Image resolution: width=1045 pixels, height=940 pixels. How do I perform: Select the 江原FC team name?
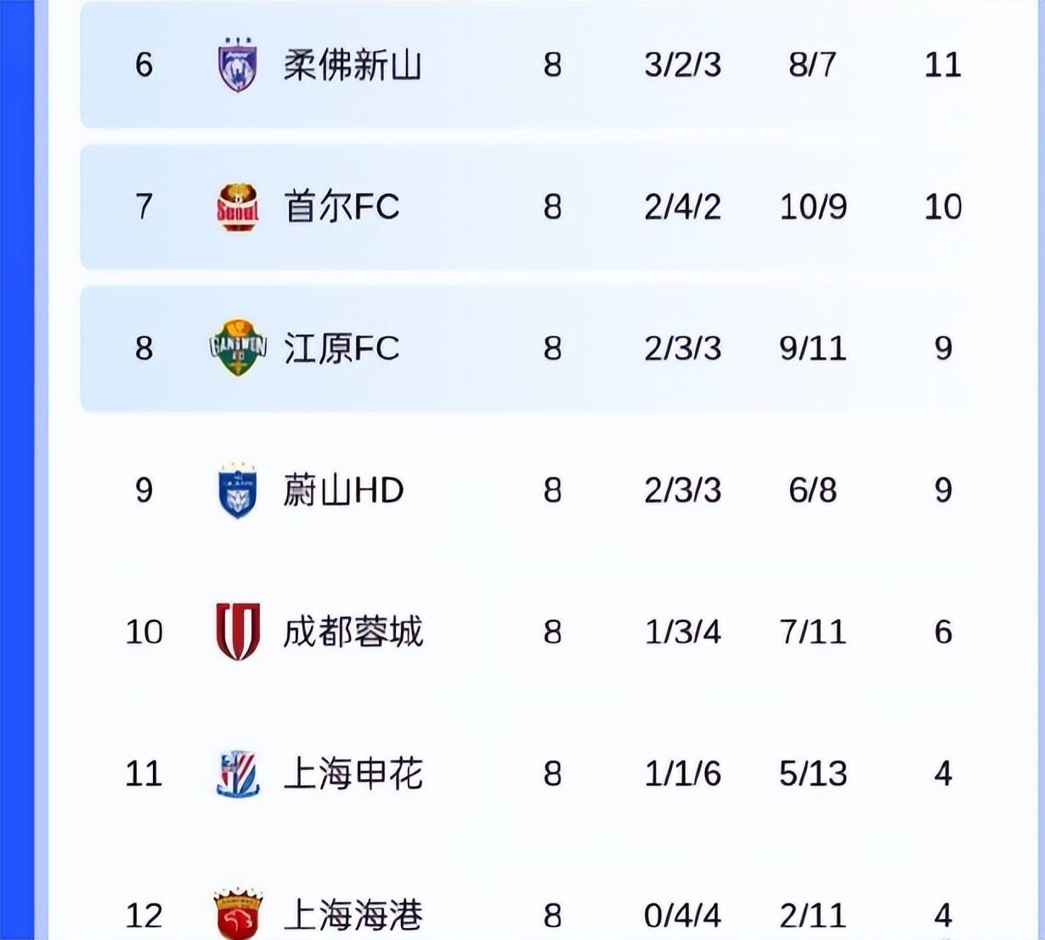(x=342, y=348)
